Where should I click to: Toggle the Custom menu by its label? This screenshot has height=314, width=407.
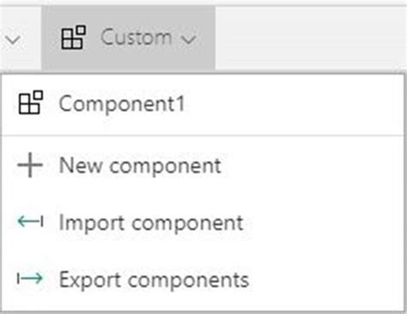point(137,38)
